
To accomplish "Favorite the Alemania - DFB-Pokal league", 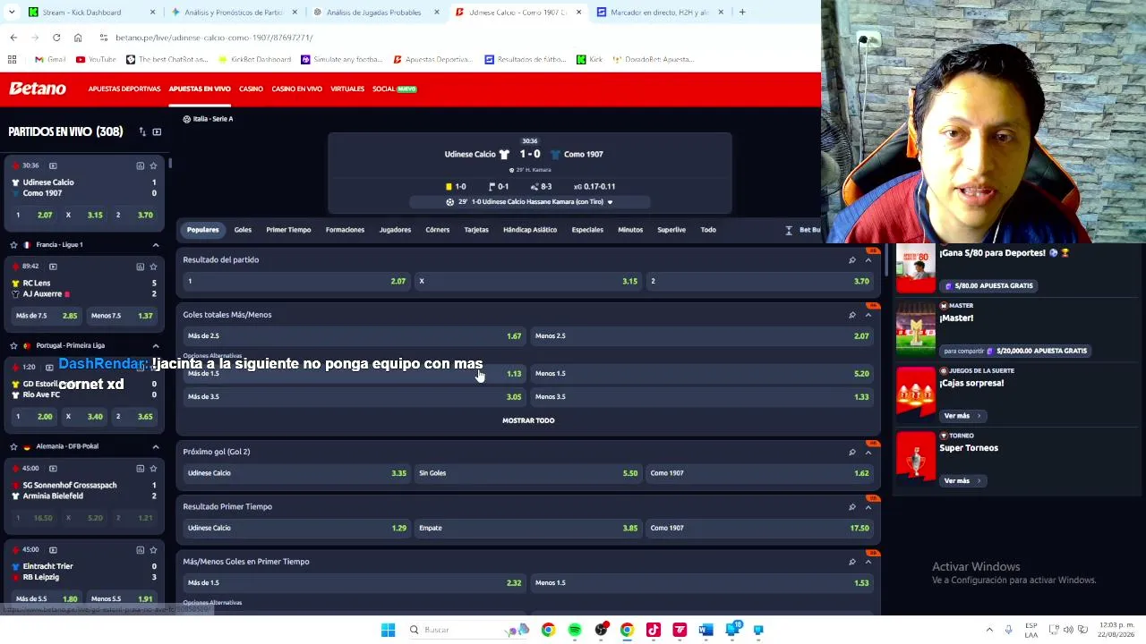I will coord(13,446).
